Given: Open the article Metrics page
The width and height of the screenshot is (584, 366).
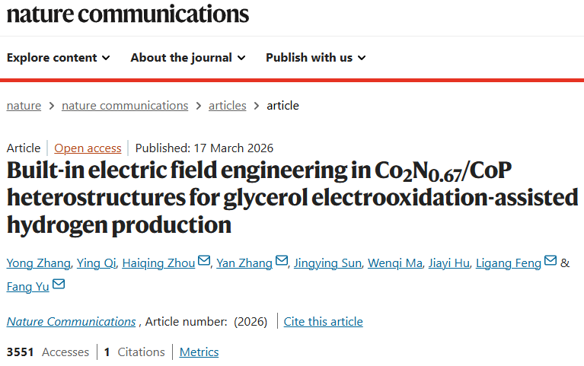Looking at the screenshot, I should pyautogui.click(x=199, y=352).
